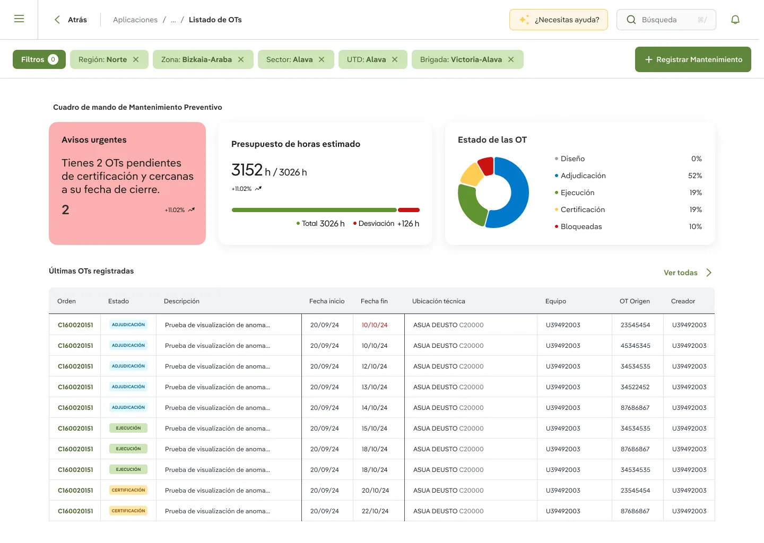This screenshot has width=764, height=543.
Task: Go back with the Atrás arrow
Action: [x=57, y=20]
